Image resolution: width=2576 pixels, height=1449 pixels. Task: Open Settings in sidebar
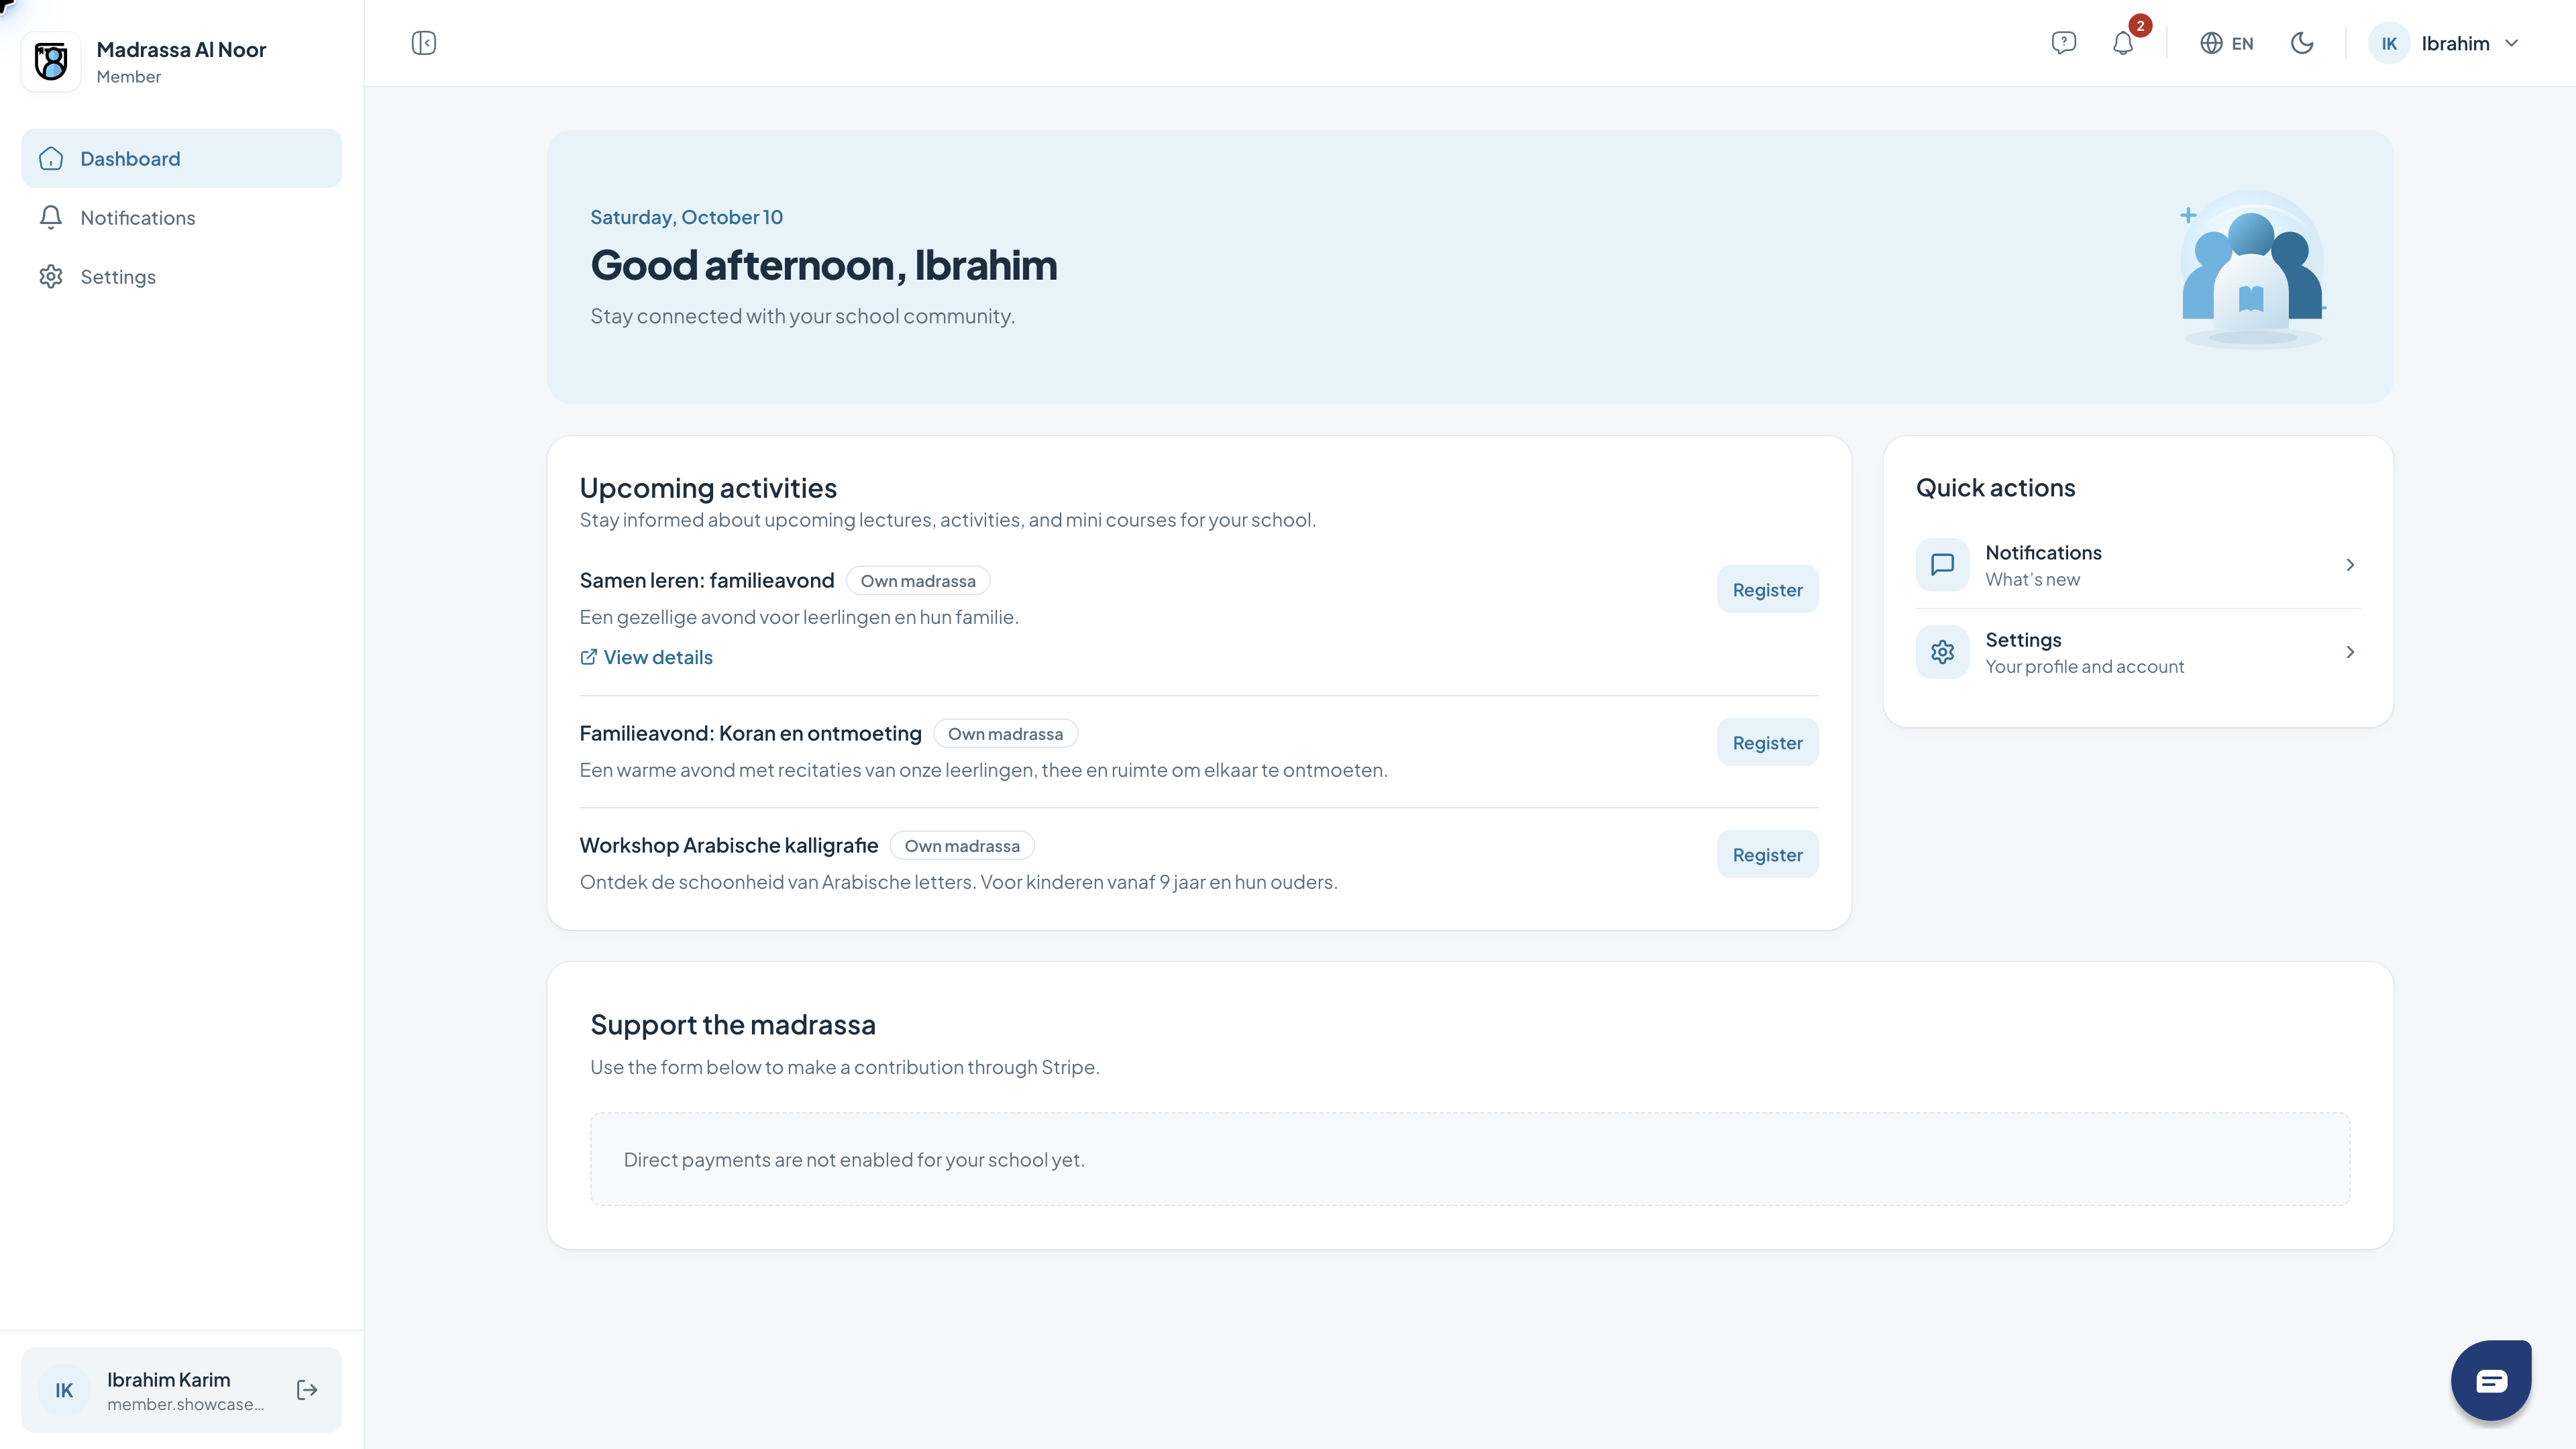pyautogui.click(x=181, y=276)
